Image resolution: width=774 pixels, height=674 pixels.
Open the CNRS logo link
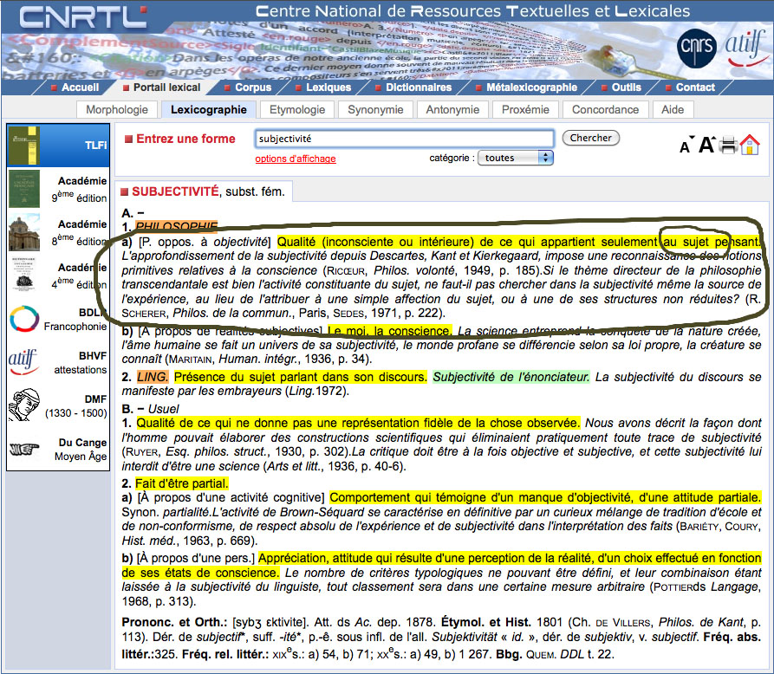click(695, 46)
